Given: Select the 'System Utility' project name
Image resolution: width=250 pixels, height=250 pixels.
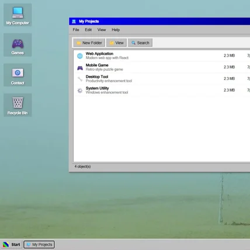Looking at the screenshot, I should tap(97, 88).
